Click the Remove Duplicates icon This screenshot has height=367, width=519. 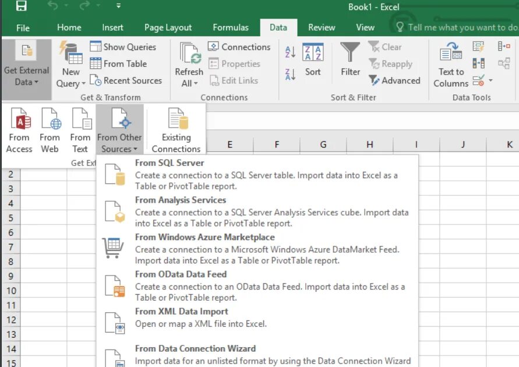[x=479, y=63]
